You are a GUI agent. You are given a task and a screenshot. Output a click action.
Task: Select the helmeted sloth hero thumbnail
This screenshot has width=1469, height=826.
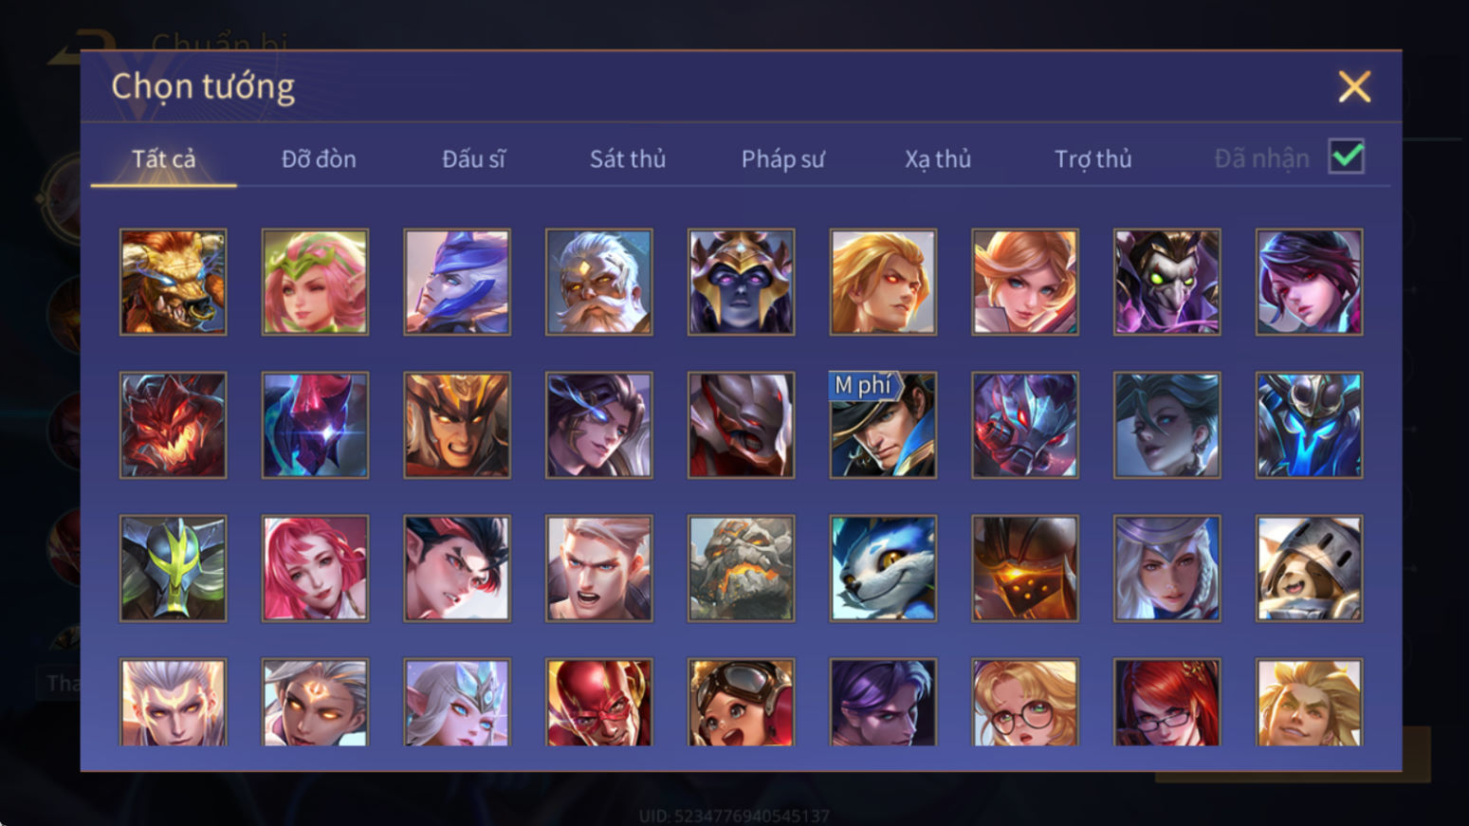tap(1309, 568)
